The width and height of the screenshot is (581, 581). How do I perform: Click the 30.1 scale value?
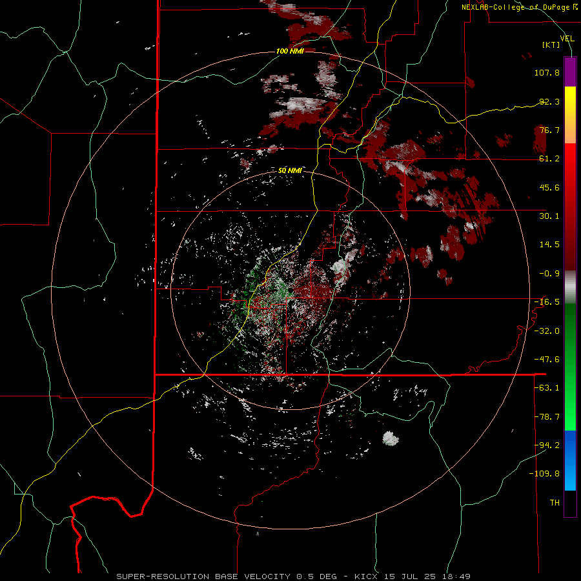tap(549, 216)
